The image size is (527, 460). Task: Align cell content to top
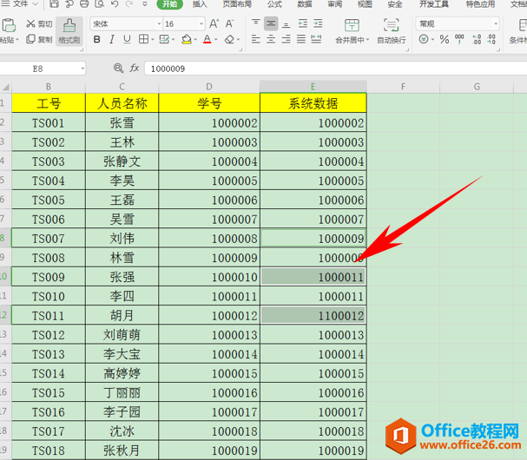click(x=256, y=23)
